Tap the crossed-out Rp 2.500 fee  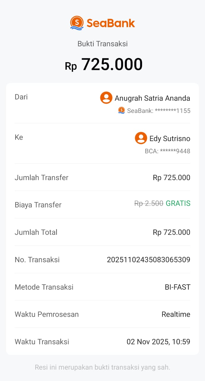(x=149, y=204)
